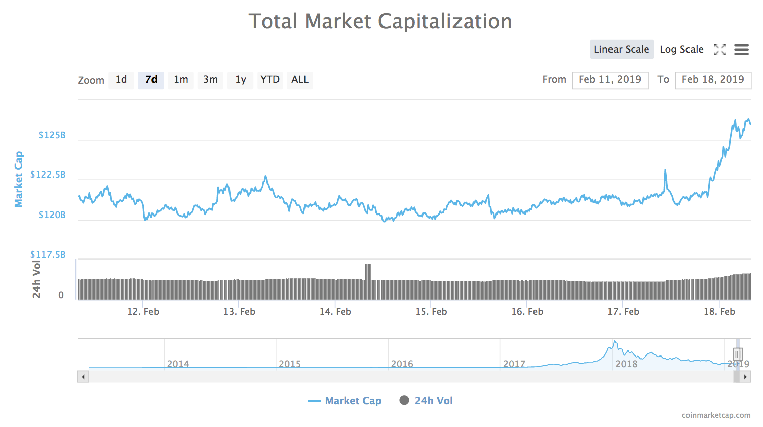Open coinmarketcap.com via the footer link
763x427 pixels.
715,416
